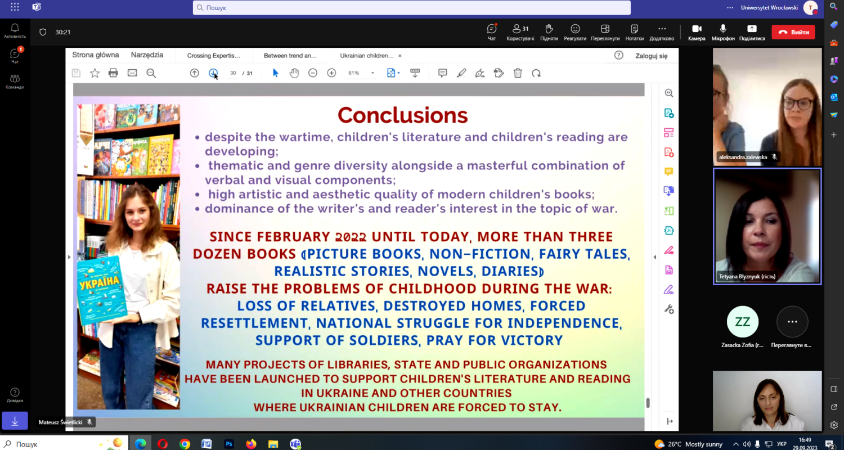This screenshot has height=450, width=844.
Task: Expand the More (Додатково) actions menu
Action: (x=662, y=29)
